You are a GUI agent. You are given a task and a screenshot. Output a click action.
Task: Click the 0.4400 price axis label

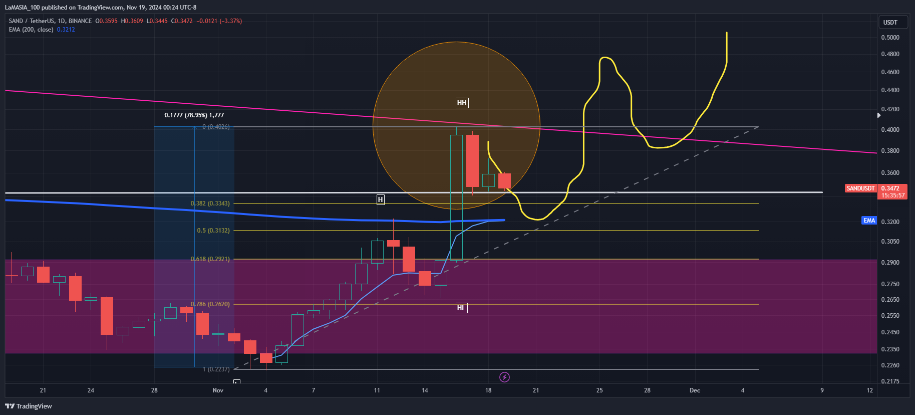coord(890,90)
